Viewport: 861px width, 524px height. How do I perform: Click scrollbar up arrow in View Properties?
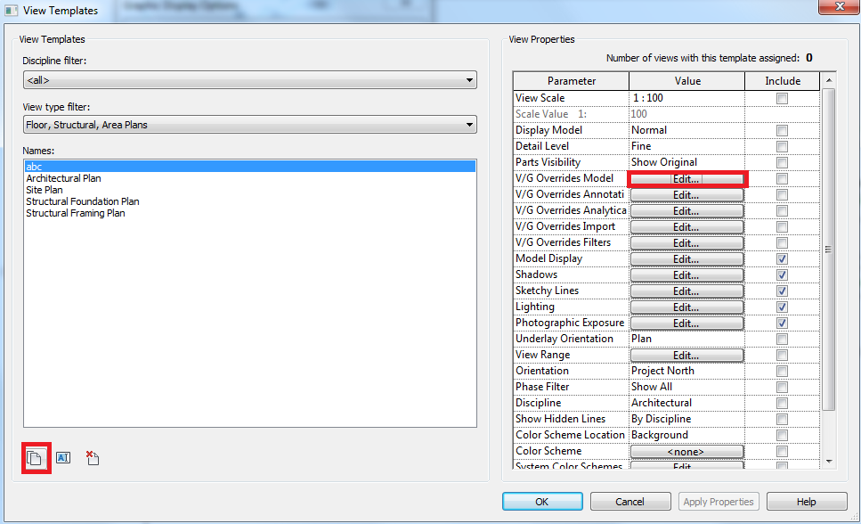click(x=829, y=80)
